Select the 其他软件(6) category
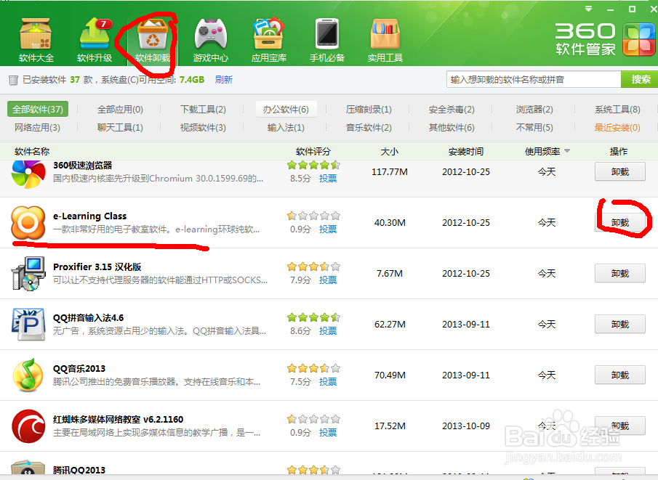The height and width of the screenshot is (480, 658). coord(452,127)
